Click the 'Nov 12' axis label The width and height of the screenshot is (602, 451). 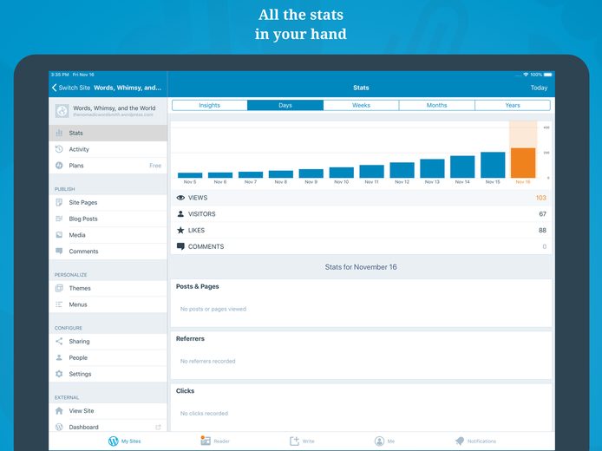(402, 182)
